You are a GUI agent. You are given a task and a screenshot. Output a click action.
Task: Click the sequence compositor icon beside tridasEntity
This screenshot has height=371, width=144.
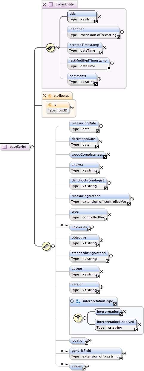pos(50,47)
